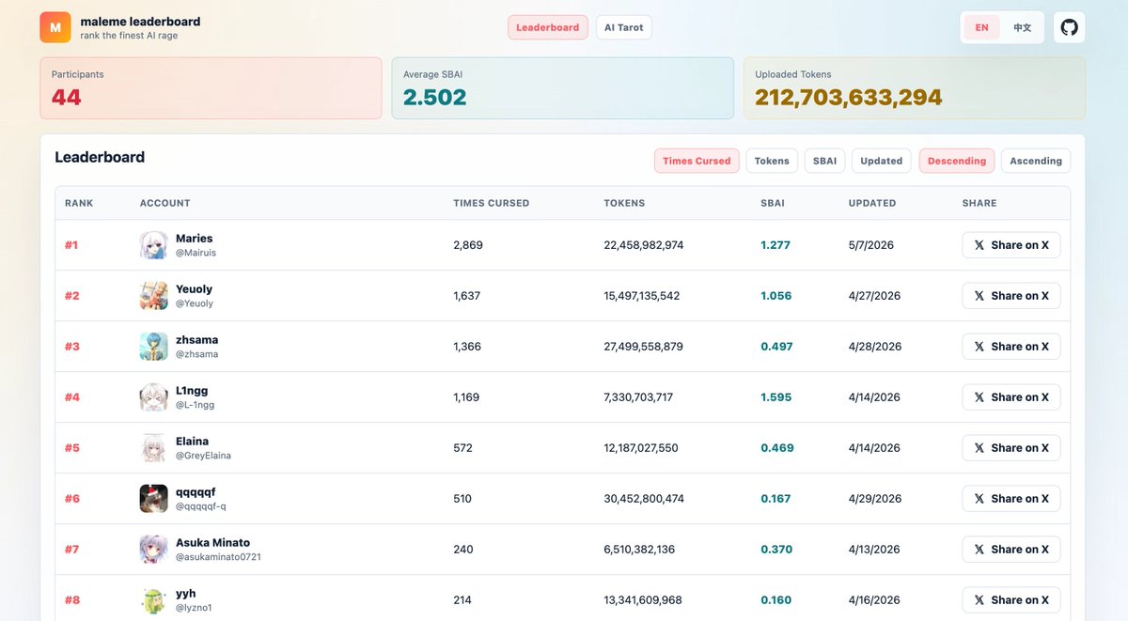This screenshot has height=621, width=1128.
Task: Click Yeuoly's avatar image
Action: [x=154, y=296]
